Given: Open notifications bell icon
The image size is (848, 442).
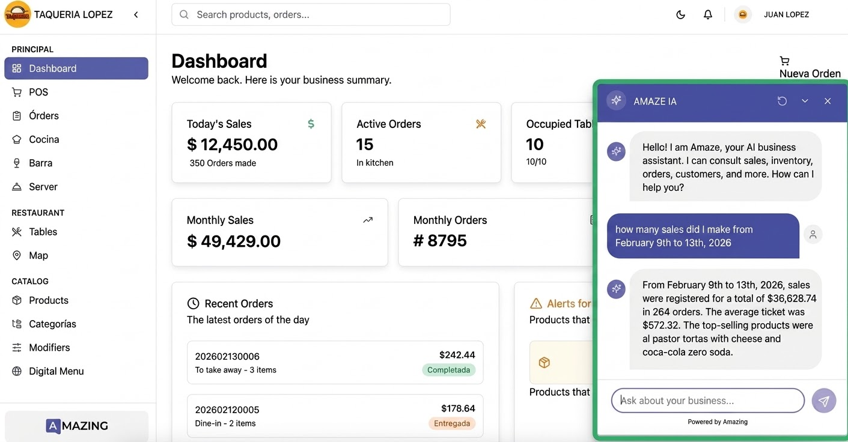Looking at the screenshot, I should point(708,14).
